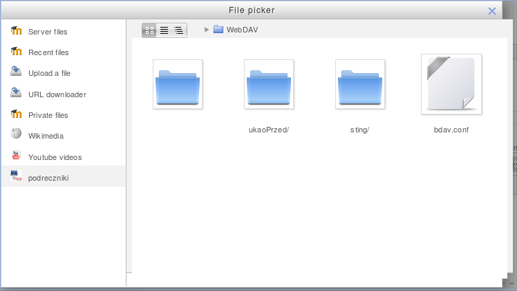Open the unlabeled first folder thumbnail

click(178, 84)
